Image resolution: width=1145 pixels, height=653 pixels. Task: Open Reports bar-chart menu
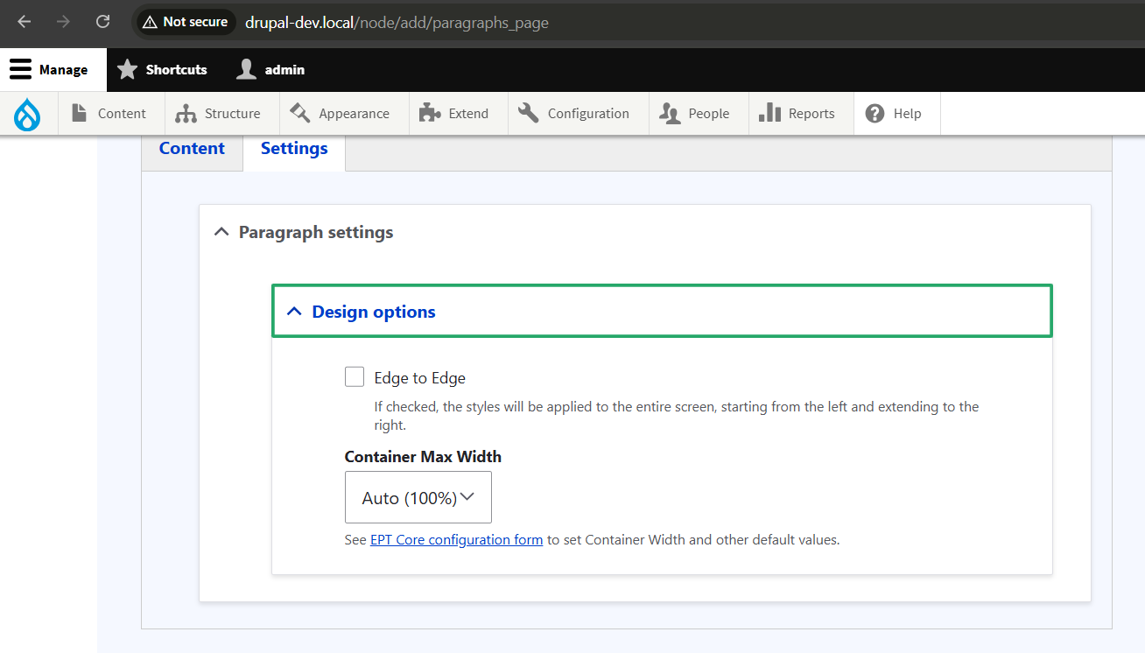[801, 114]
